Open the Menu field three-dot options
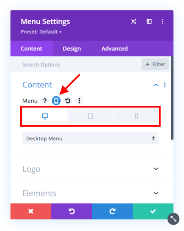Screen dimensions: 184x231 tap(79, 101)
